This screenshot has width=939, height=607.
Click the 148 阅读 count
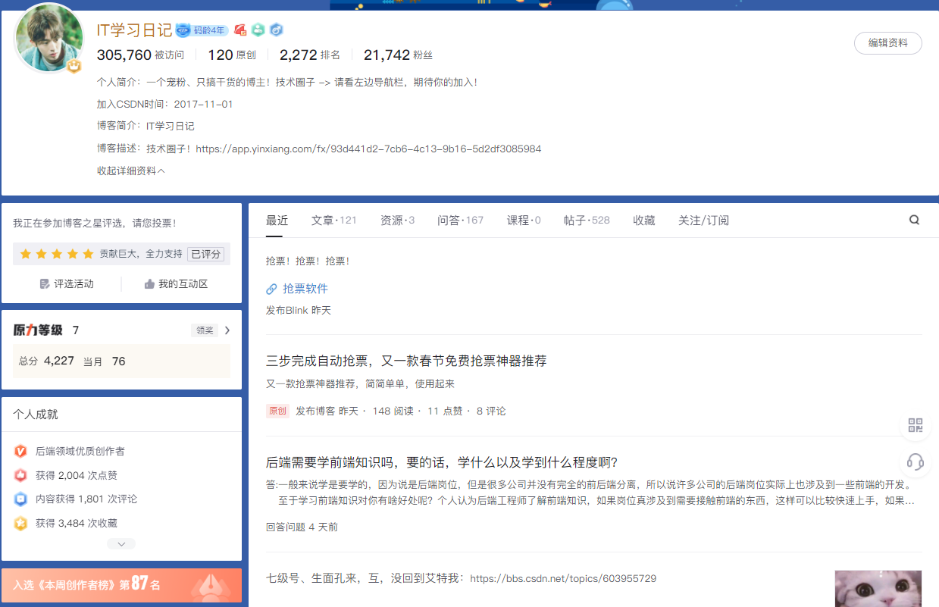tap(393, 411)
